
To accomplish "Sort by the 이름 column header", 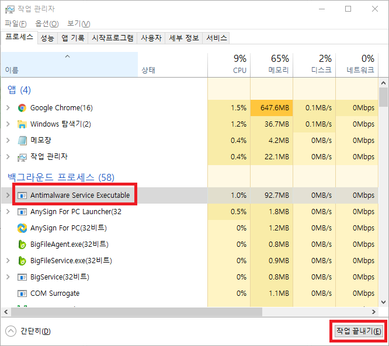I will [70, 64].
